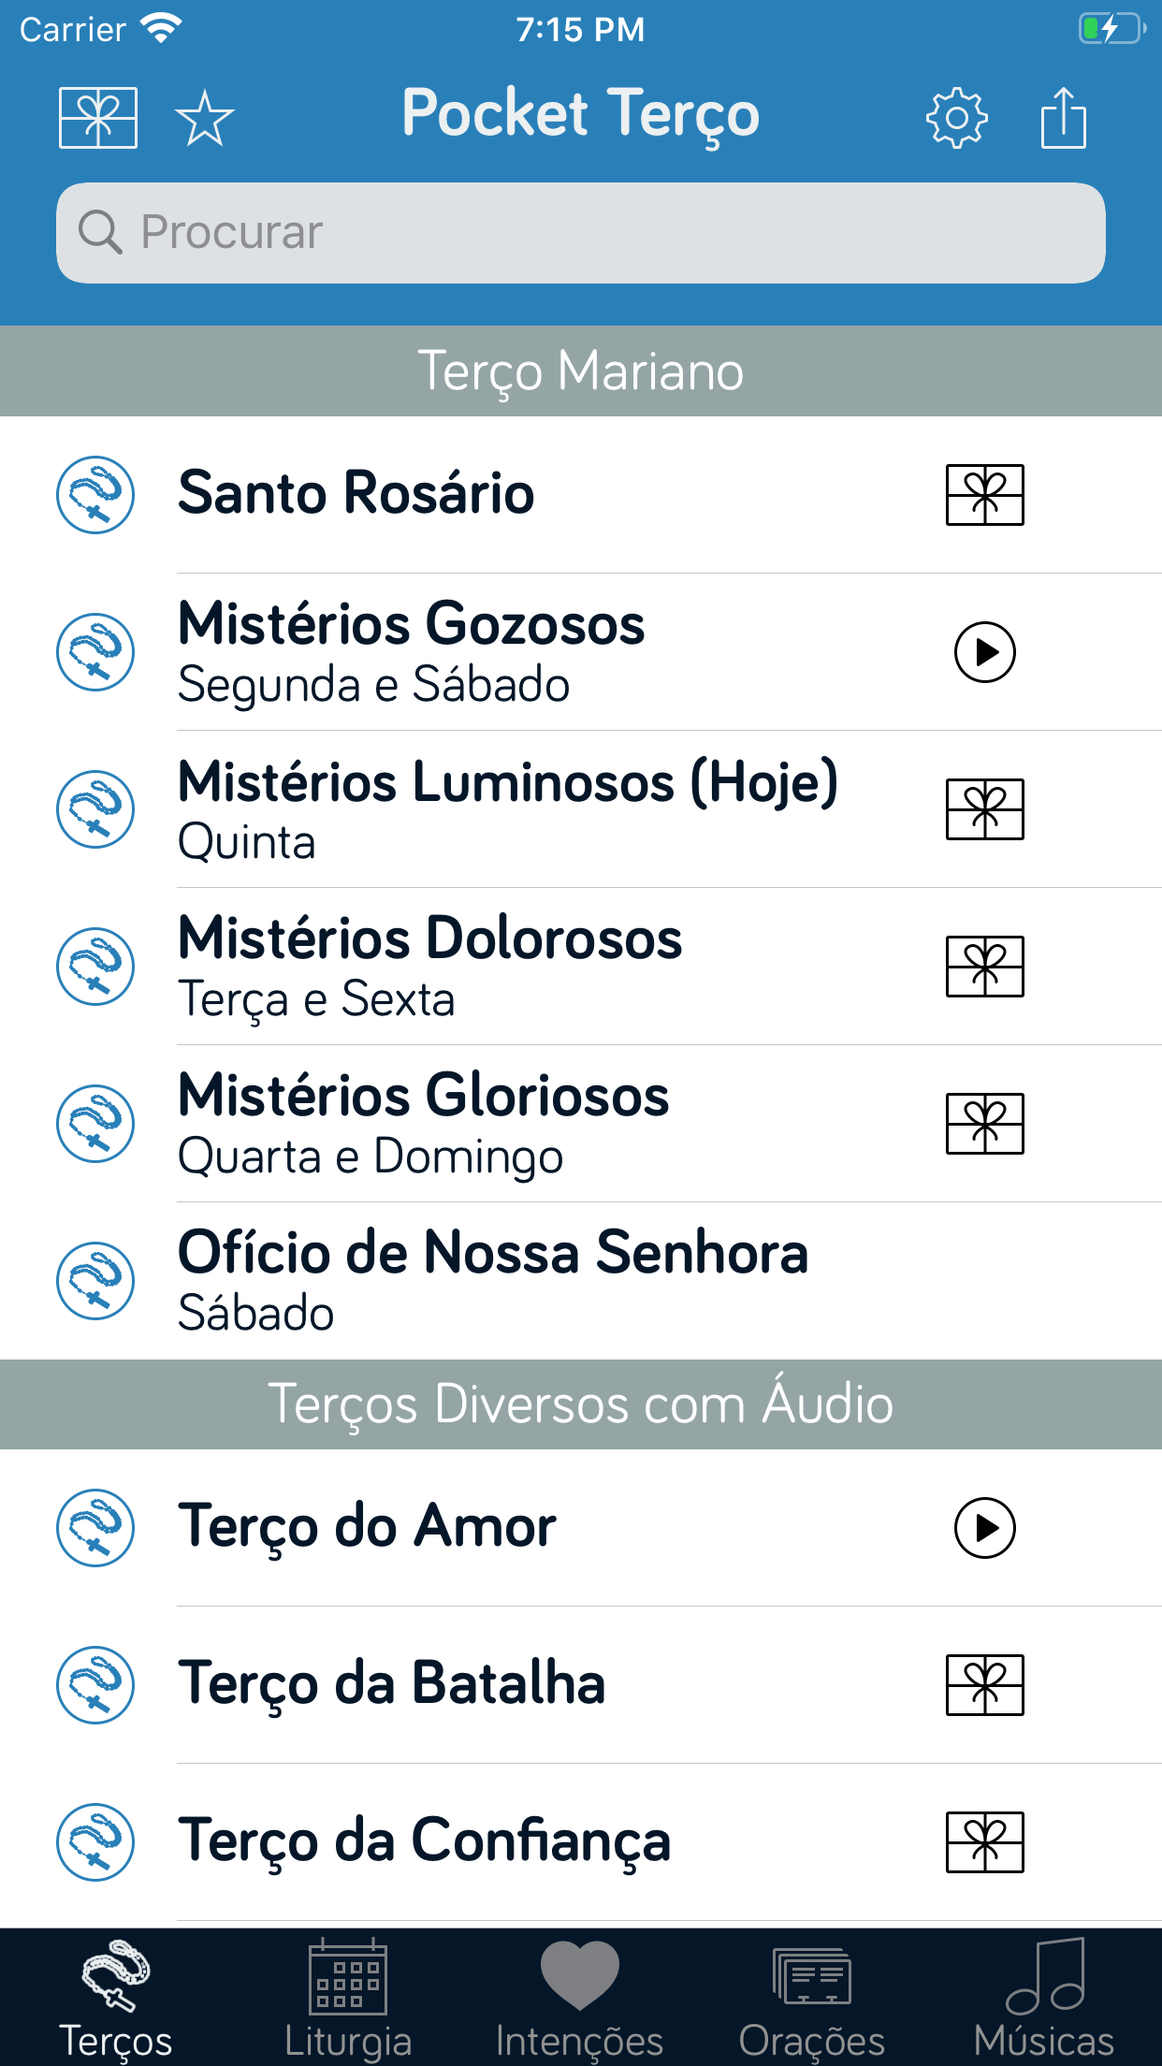Tap gift icon beside Terço da Batalha
1162x2066 pixels.
point(985,1685)
